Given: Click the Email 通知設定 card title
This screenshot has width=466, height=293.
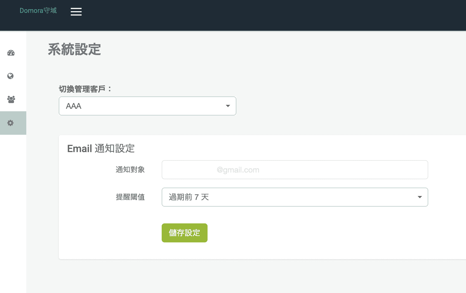Looking at the screenshot, I should pos(101,148).
